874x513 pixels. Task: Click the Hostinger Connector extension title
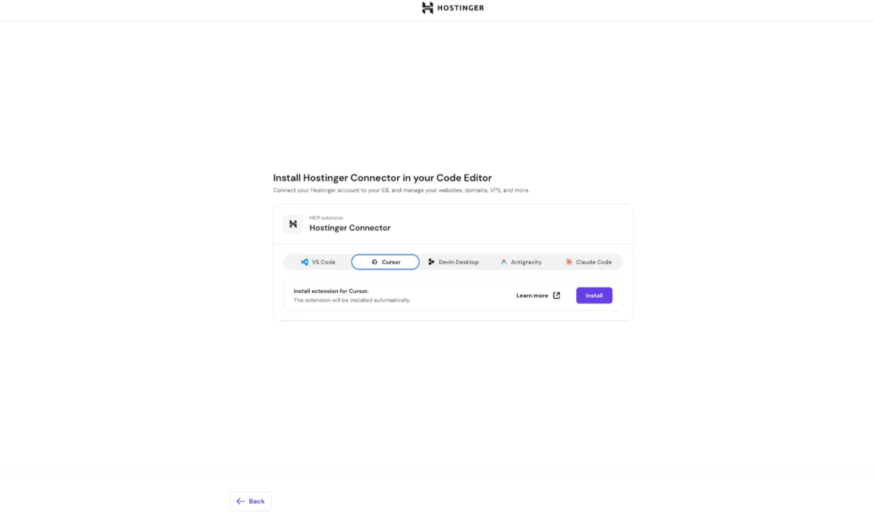[x=350, y=228]
